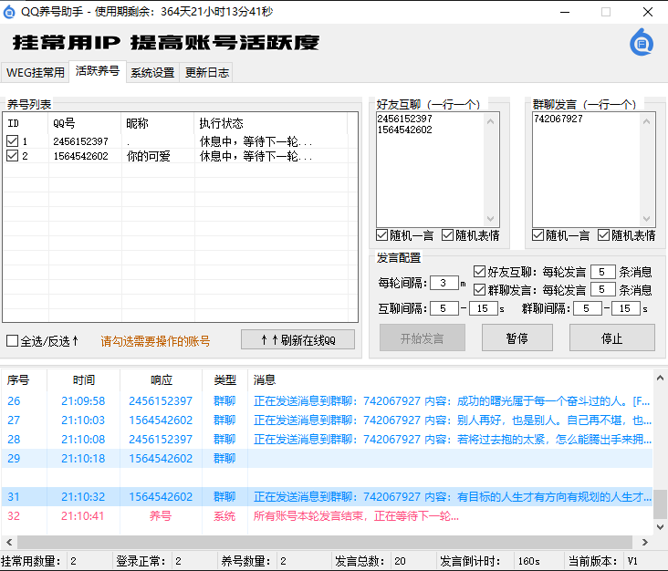Click the 刷新在线QQ button
The height and width of the screenshot is (571, 668).
[297, 340]
